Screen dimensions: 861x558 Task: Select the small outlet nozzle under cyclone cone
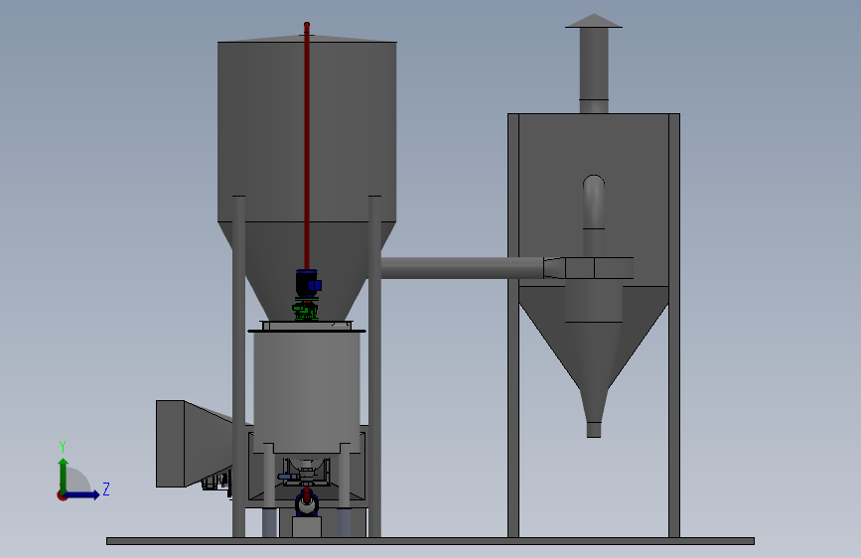pyautogui.click(x=594, y=430)
